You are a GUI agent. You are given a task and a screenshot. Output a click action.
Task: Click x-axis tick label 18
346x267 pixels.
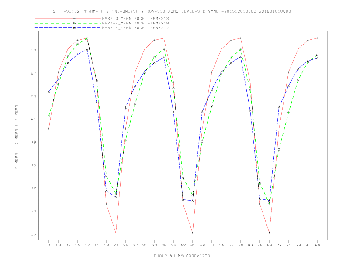[106, 245]
